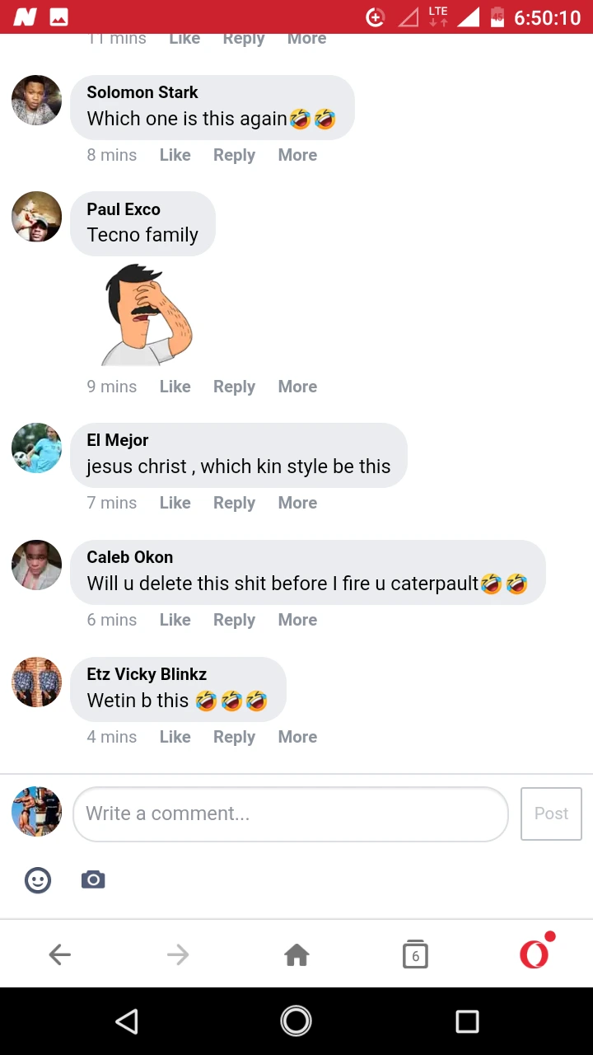Tap the browser forward arrow
This screenshot has width=593, height=1055.
click(x=178, y=954)
